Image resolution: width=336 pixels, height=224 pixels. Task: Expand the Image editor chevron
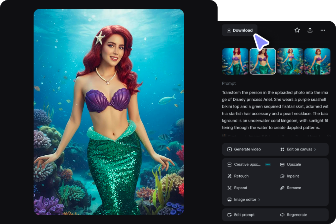[x=259, y=200]
